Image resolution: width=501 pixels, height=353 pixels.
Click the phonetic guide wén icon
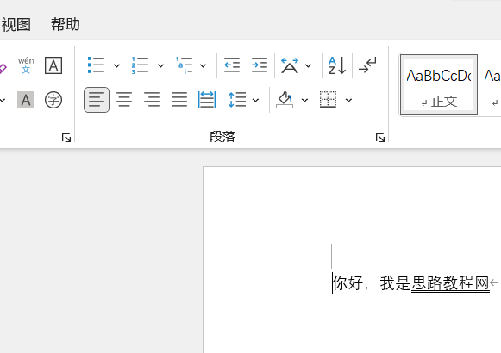click(x=26, y=65)
